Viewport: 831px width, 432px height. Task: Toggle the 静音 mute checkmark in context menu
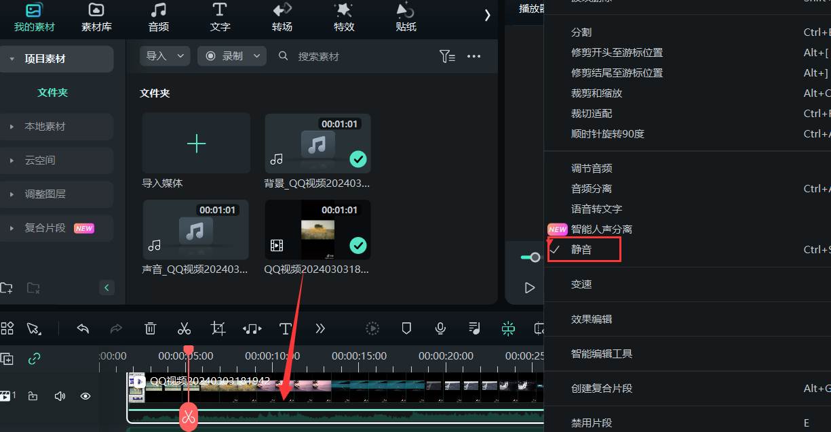pyautogui.click(x=583, y=249)
